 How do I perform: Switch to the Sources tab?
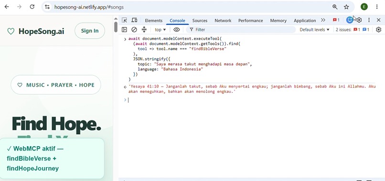200,20
